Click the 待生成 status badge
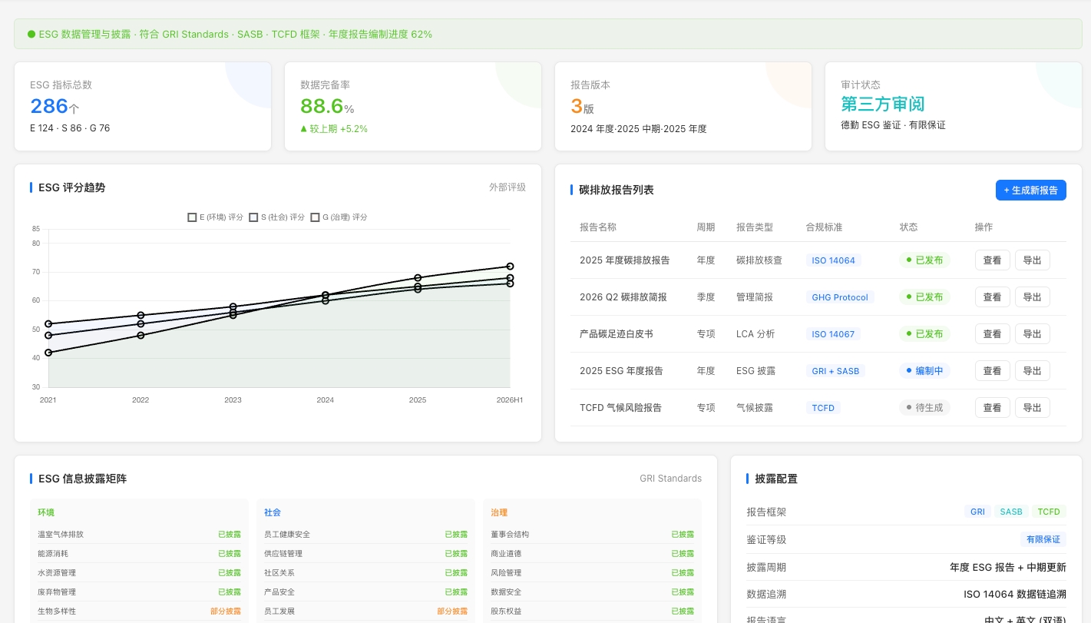Screen dimensions: 1091x623 (x=924, y=408)
